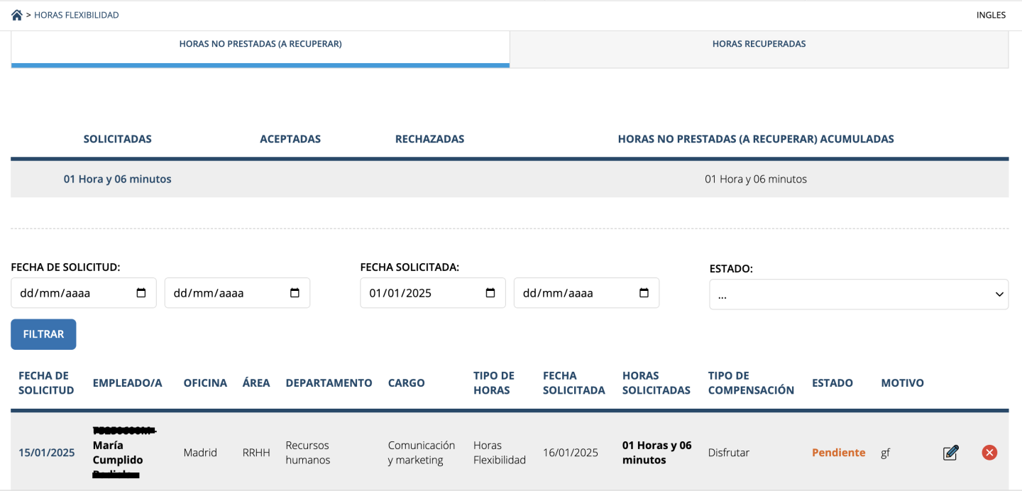Click the Solicitadas total 01 Hora y 06 minutos
This screenshot has height=491, width=1022.
(118, 180)
